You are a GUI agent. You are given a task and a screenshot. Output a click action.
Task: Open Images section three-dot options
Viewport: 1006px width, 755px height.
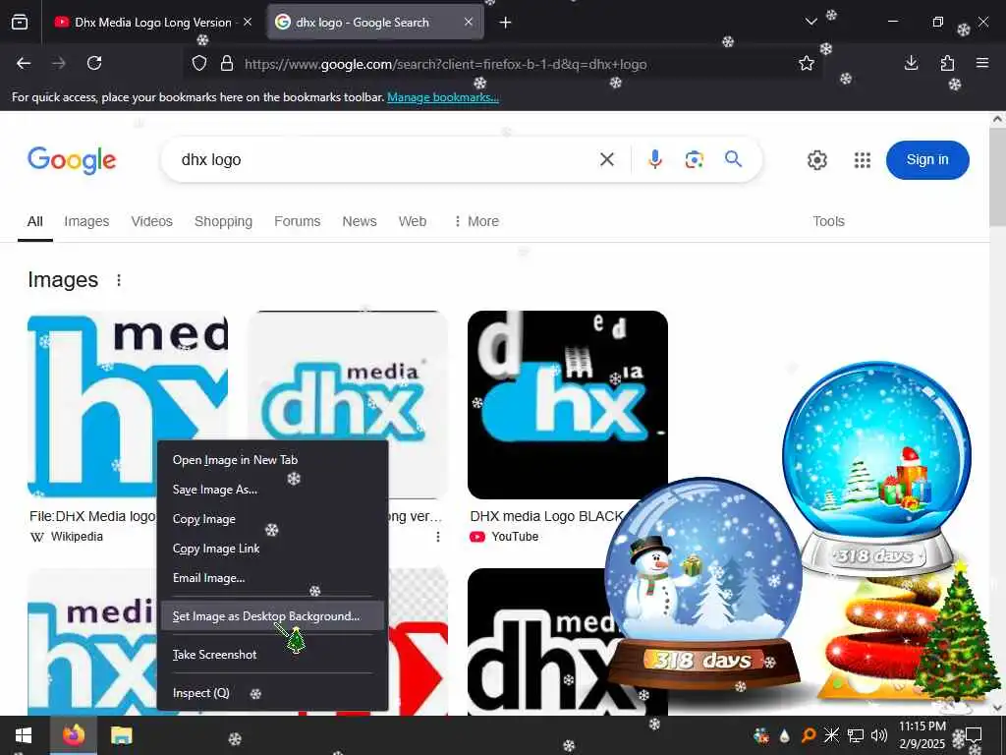tap(119, 280)
